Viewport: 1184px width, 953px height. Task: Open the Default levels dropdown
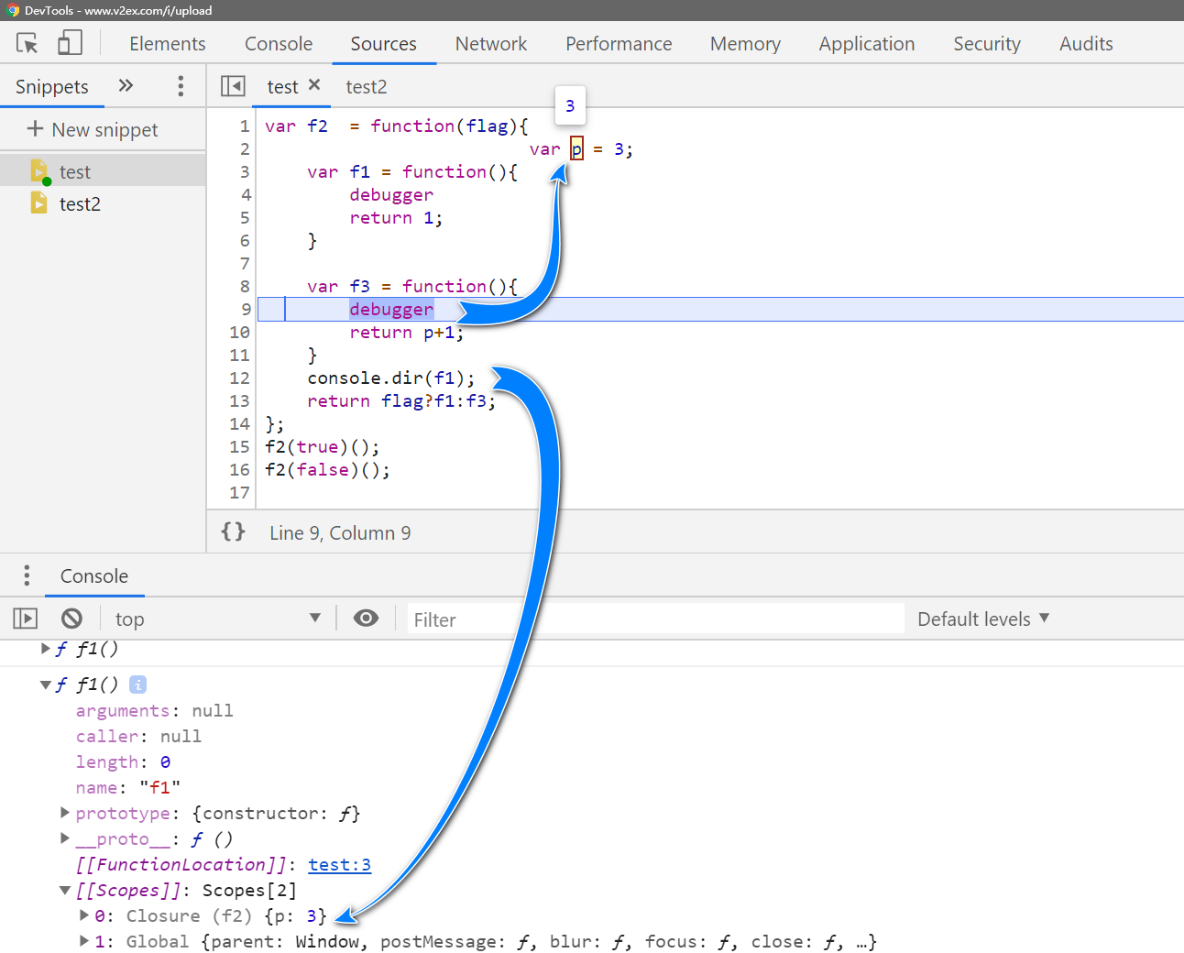click(982, 619)
